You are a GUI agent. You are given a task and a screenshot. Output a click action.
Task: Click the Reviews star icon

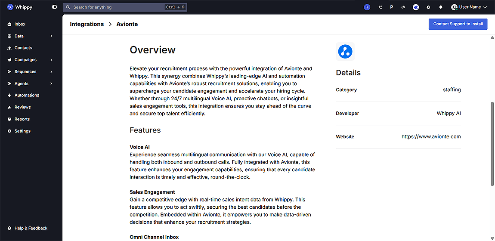[9, 107]
